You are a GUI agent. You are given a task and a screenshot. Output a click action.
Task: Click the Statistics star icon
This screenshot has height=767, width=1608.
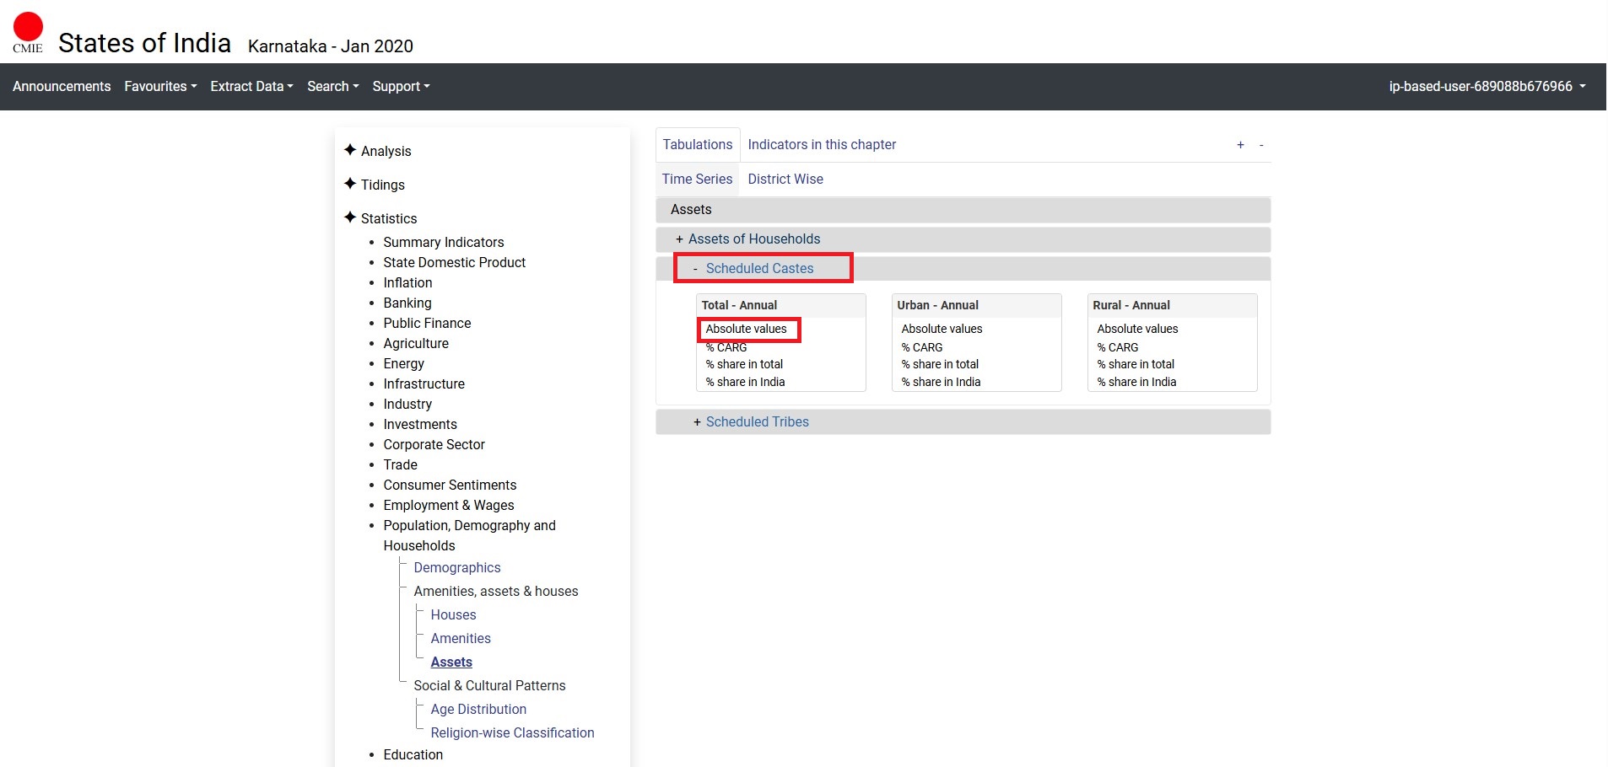click(350, 217)
